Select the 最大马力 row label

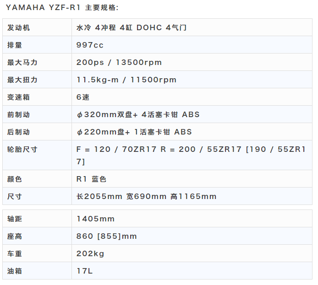point(22,62)
